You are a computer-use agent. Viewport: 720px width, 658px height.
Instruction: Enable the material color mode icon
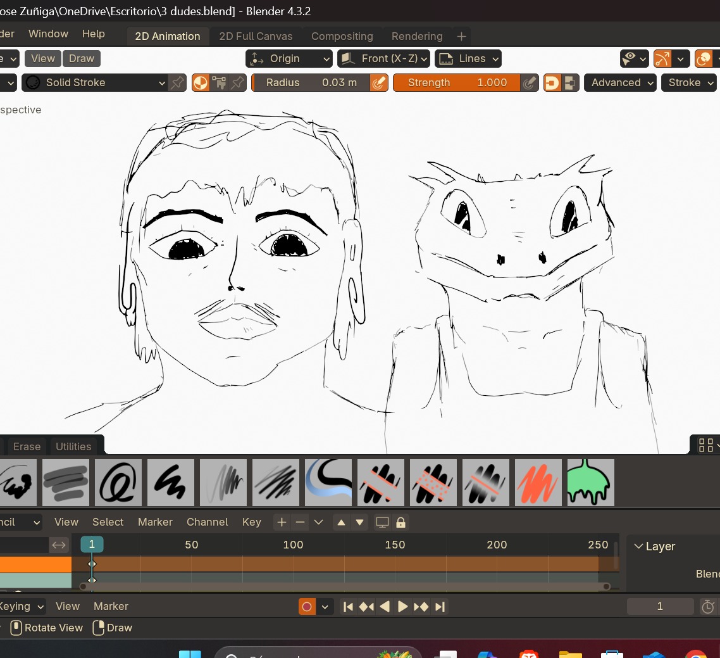click(x=200, y=83)
